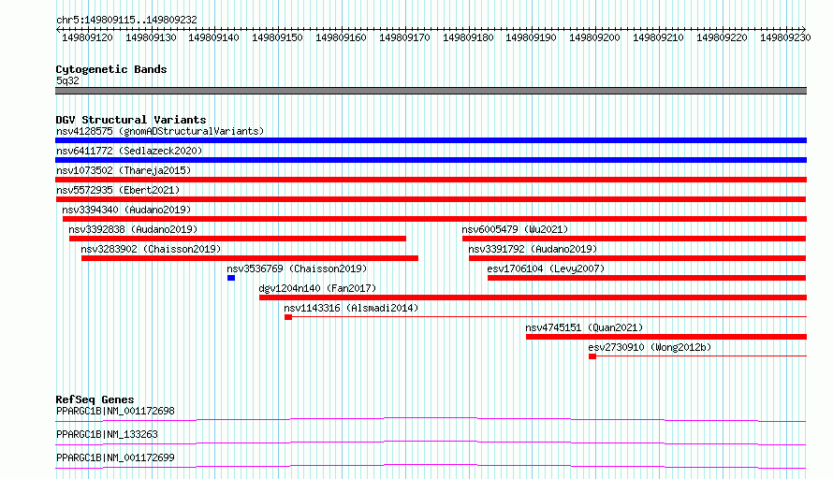Select nsv3283902 (Chaisson2019) label

151,249
